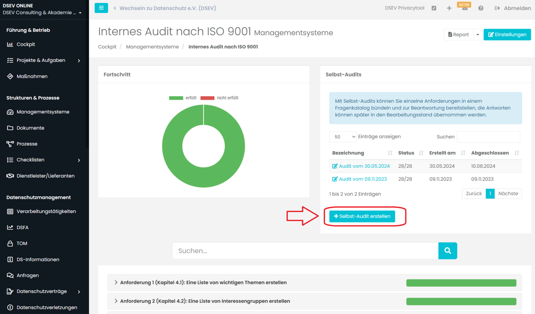Click the Einstellungen button

[507, 34]
